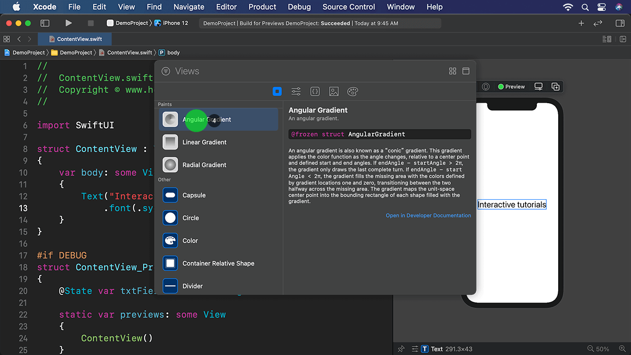Select Capsule in the library list

219,195
